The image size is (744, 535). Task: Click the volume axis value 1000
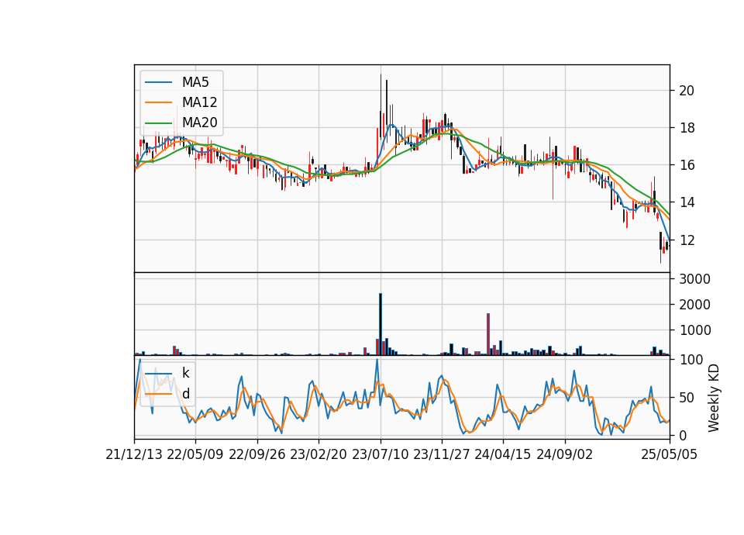pos(694,330)
